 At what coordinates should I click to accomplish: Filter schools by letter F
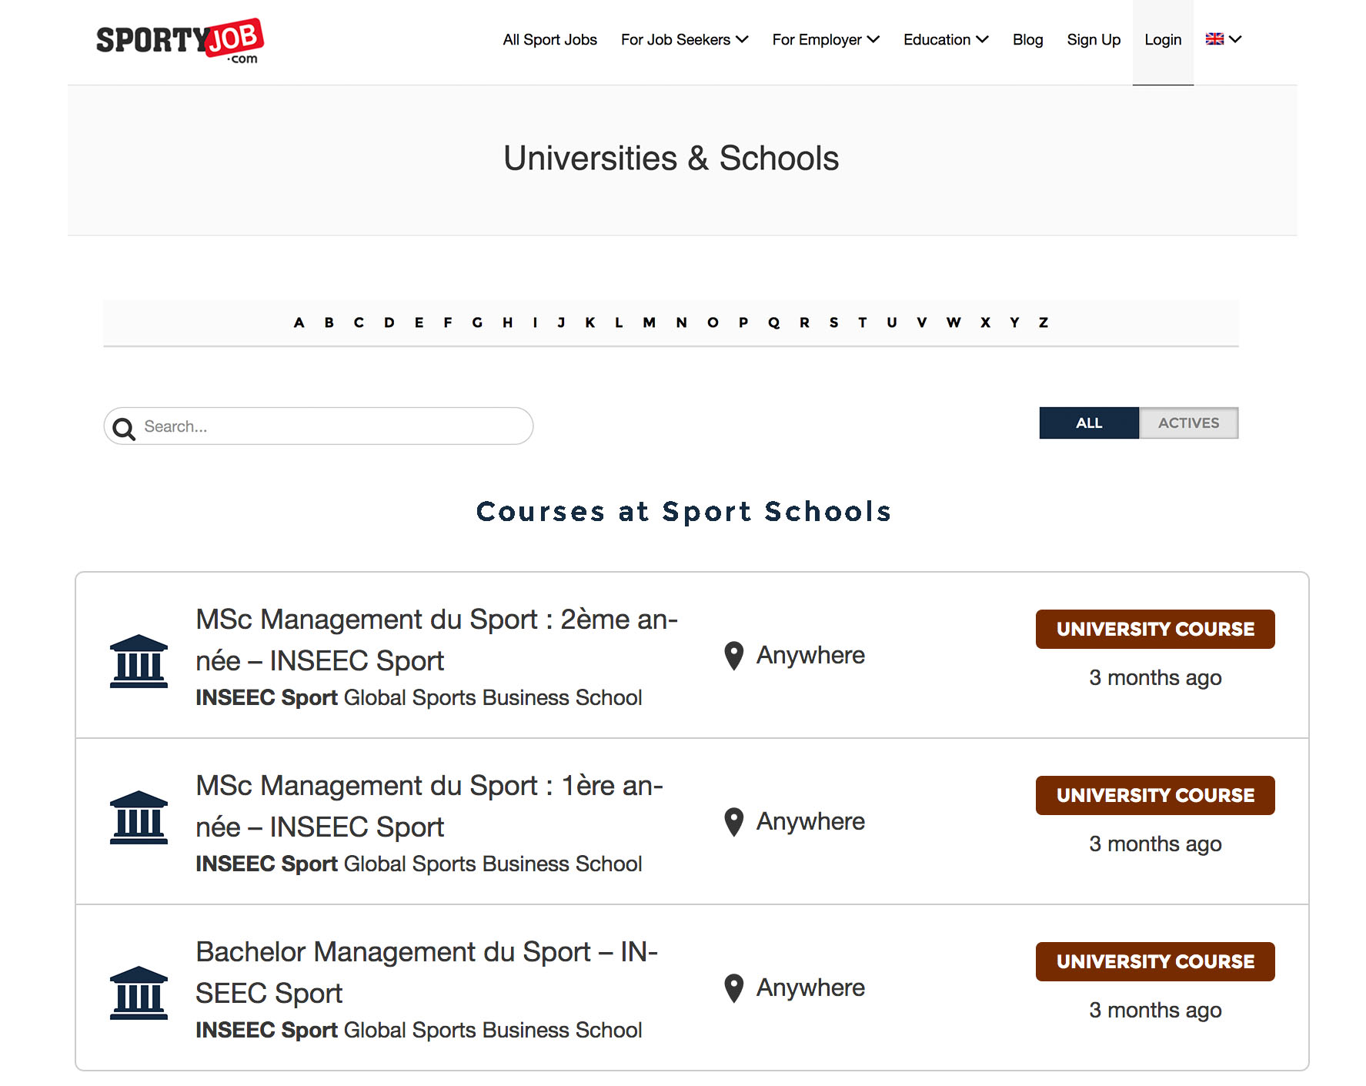447,322
